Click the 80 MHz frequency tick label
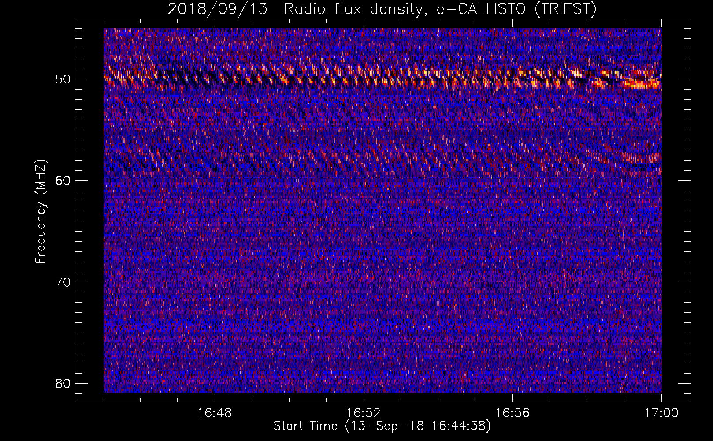The image size is (713, 441). pos(63,383)
